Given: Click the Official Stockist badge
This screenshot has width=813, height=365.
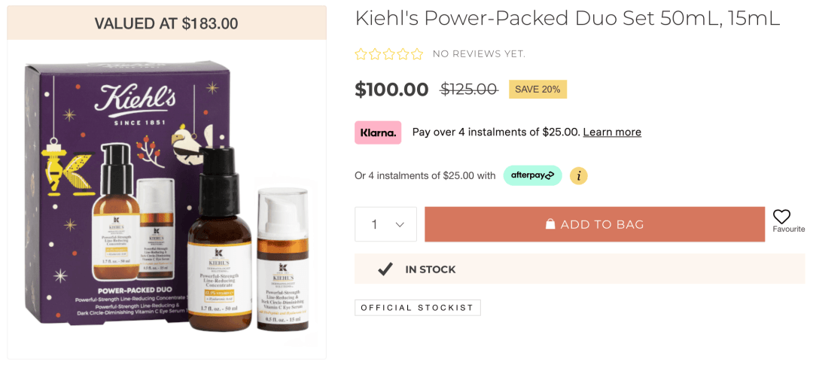Looking at the screenshot, I should pyautogui.click(x=417, y=308).
